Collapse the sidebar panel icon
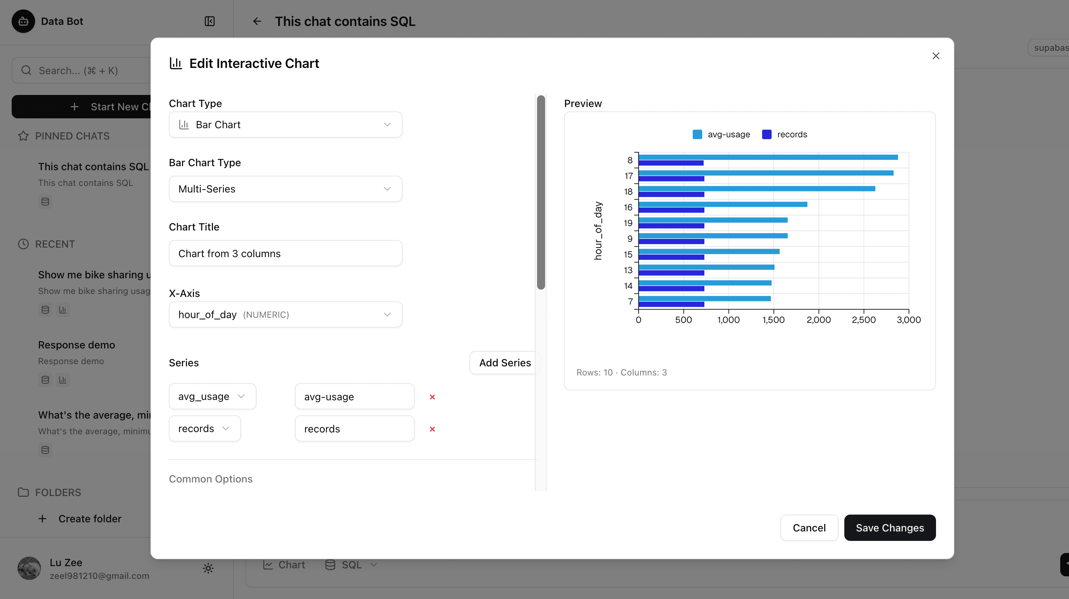 (210, 21)
